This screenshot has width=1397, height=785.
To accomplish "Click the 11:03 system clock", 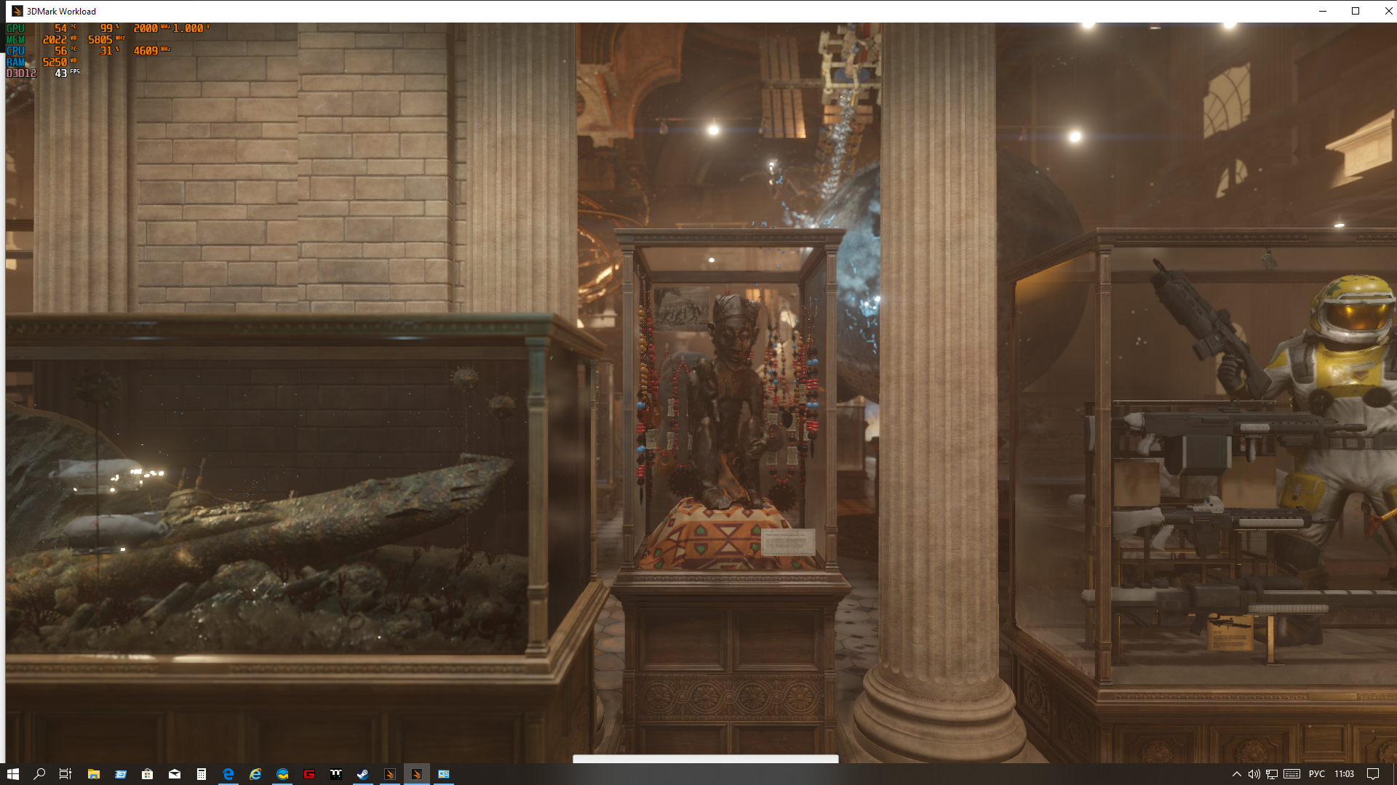I will point(1344,774).
